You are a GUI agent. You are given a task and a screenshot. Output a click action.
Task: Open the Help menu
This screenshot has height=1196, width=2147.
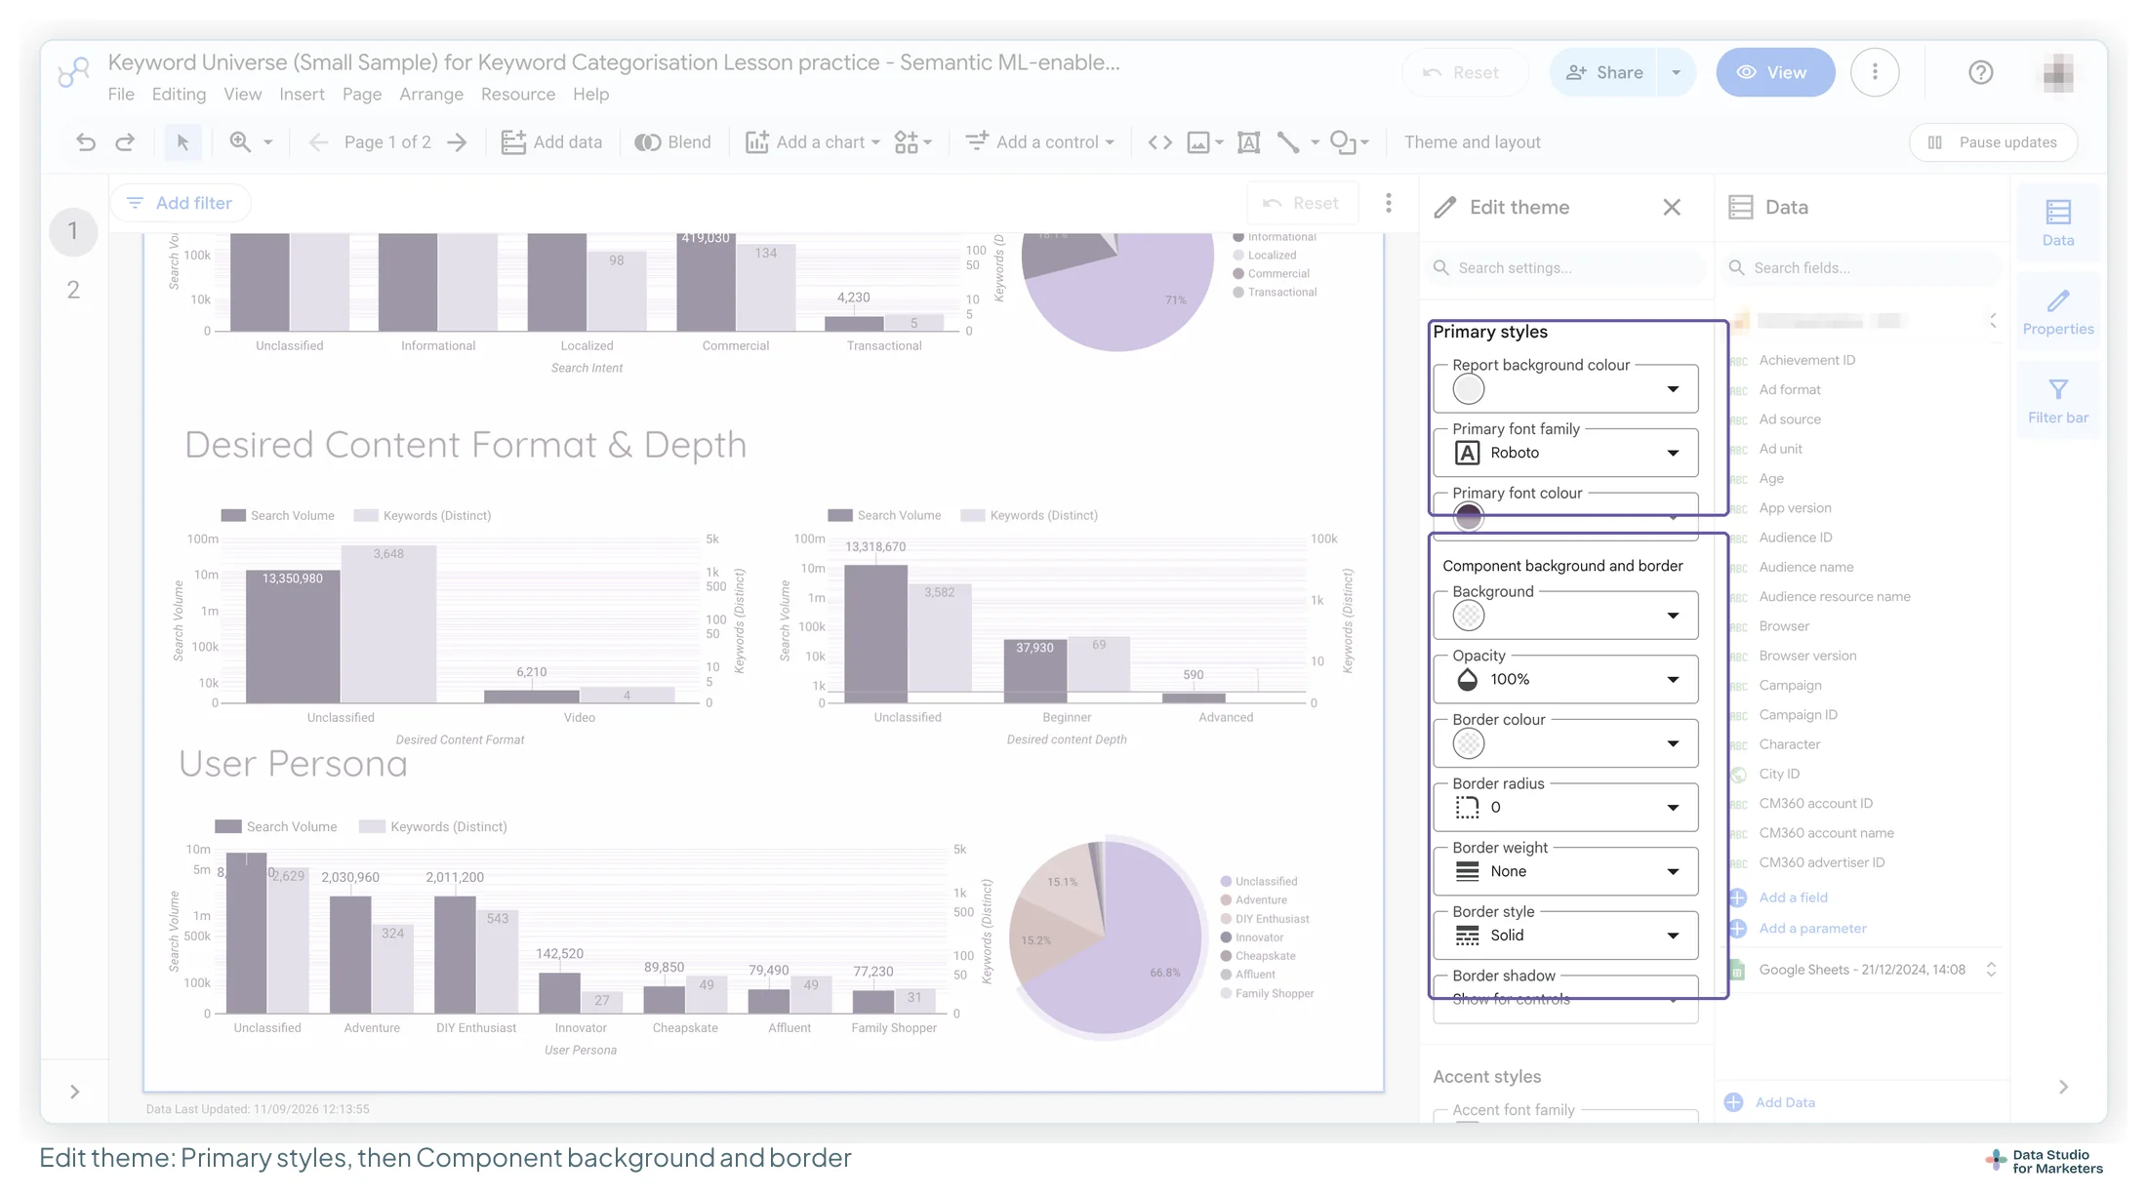590,94
